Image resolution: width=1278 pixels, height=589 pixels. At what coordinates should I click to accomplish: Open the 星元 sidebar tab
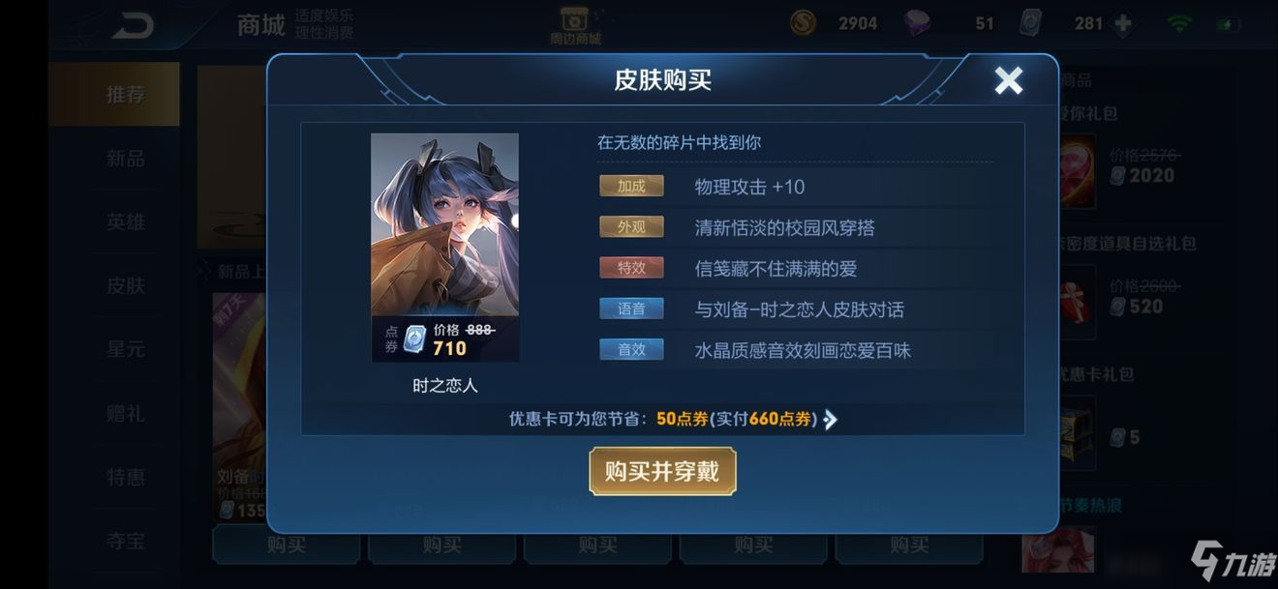pos(125,349)
